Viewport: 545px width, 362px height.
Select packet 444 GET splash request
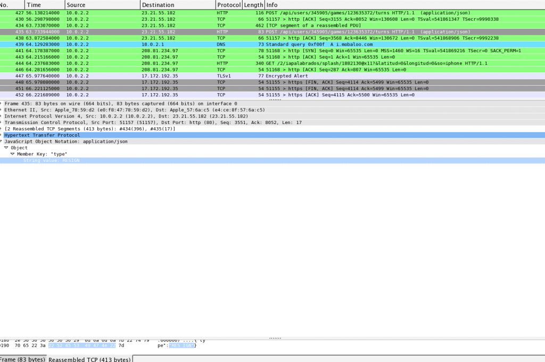(x=266, y=63)
